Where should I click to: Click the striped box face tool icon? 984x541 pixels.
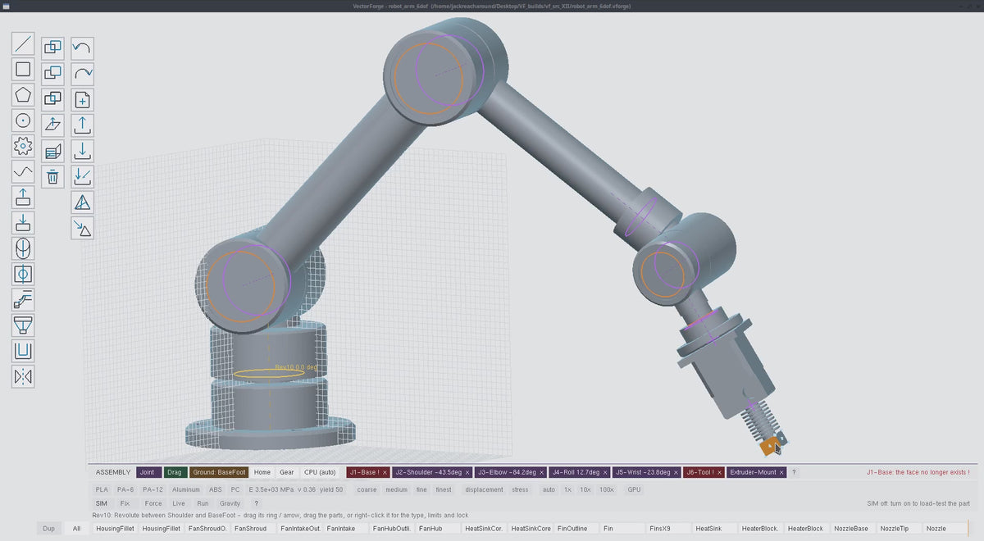pyautogui.click(x=52, y=151)
